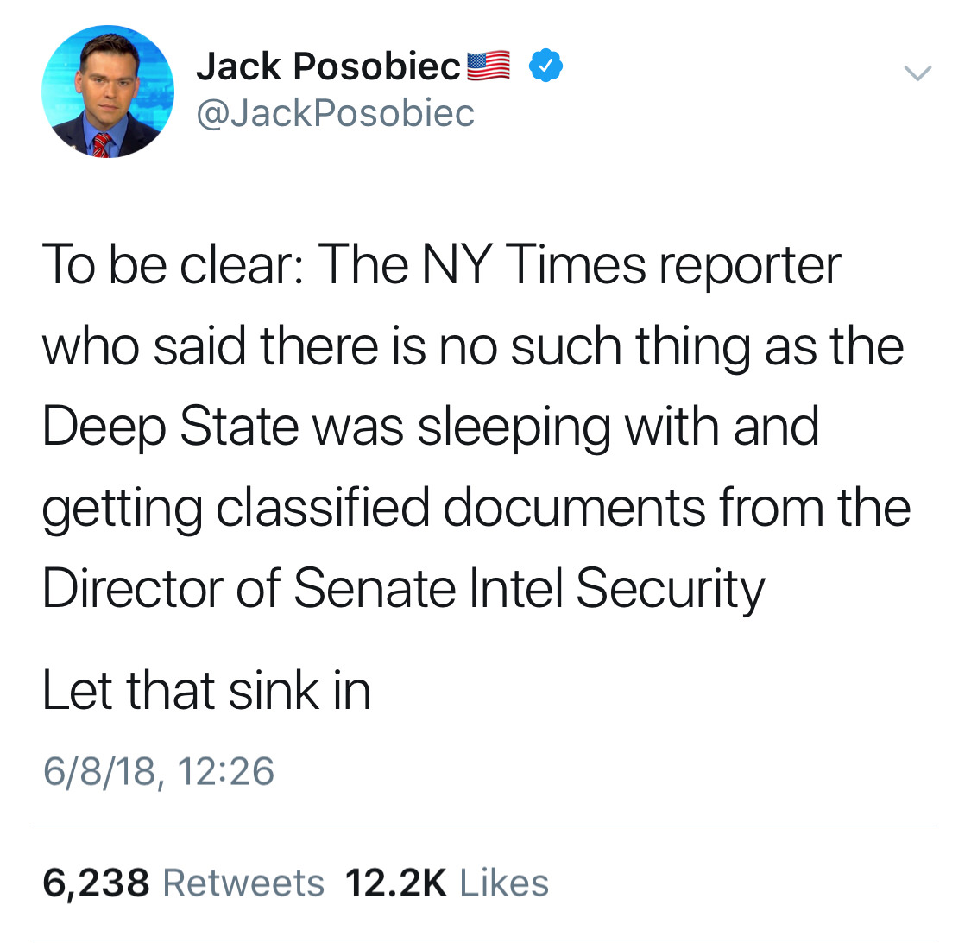Open the @JackPosobiec handle link
The width and height of the screenshot is (971, 943).
pyautogui.click(x=335, y=113)
